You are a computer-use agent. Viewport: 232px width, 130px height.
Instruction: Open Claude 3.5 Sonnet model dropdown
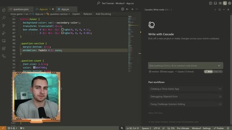click(185, 71)
